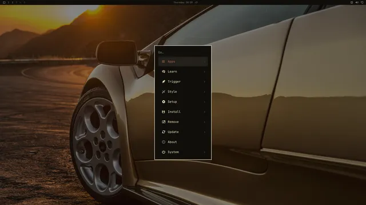Open the volume icon in the top bar
Screen dimensions: 366x205
(x=357, y=2)
